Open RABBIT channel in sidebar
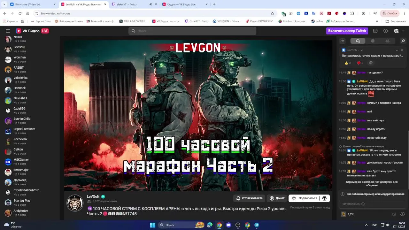 [x=30, y=70]
